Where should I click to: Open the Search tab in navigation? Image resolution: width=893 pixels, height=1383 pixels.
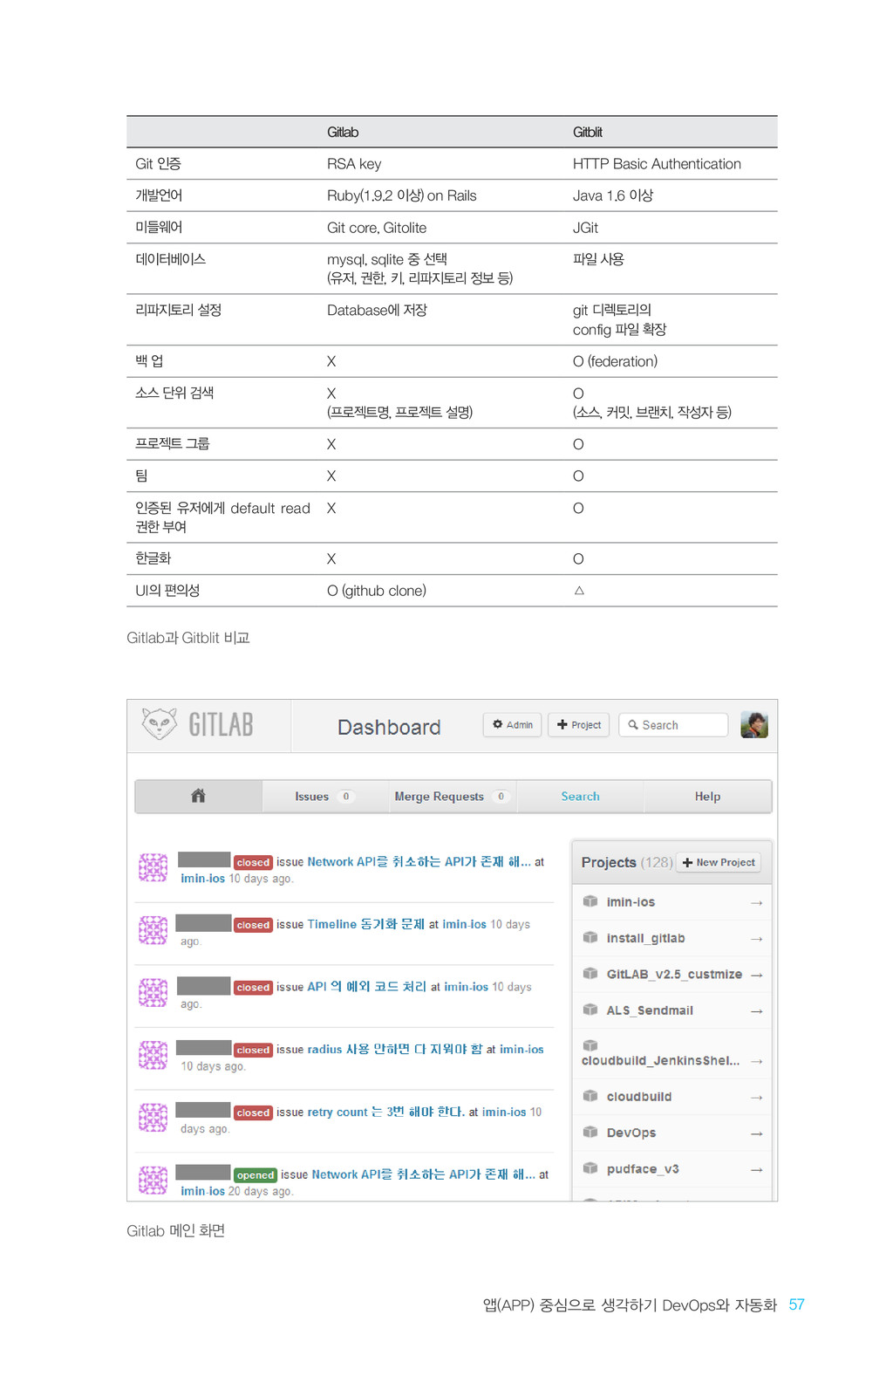(580, 797)
